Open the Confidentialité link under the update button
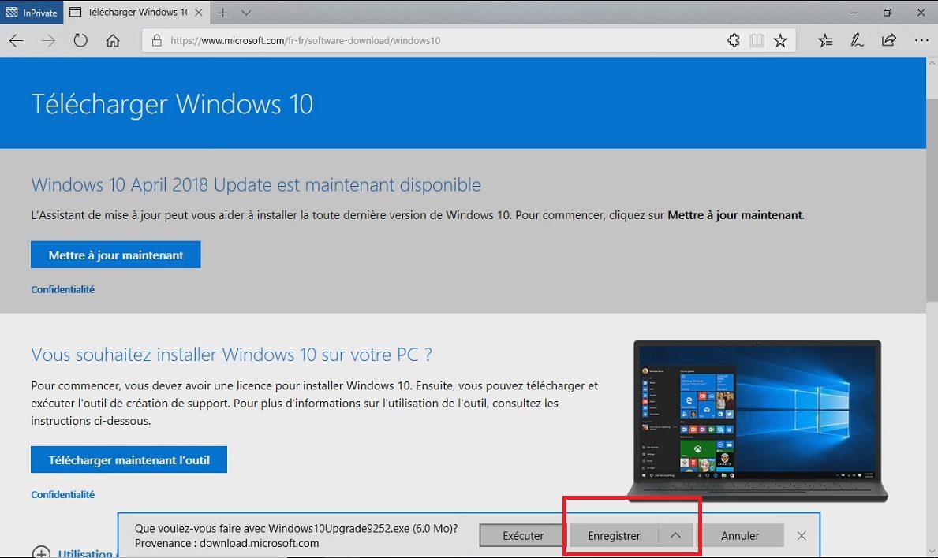 [x=63, y=290]
